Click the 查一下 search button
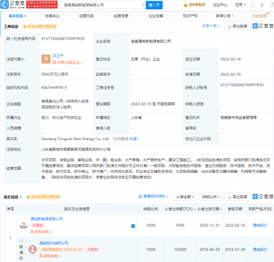Image resolution: width=274 pixels, height=262 pixels. 154,5
